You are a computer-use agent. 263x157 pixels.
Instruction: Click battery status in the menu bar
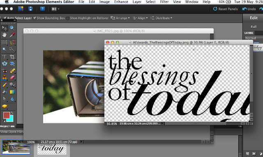[225, 2]
